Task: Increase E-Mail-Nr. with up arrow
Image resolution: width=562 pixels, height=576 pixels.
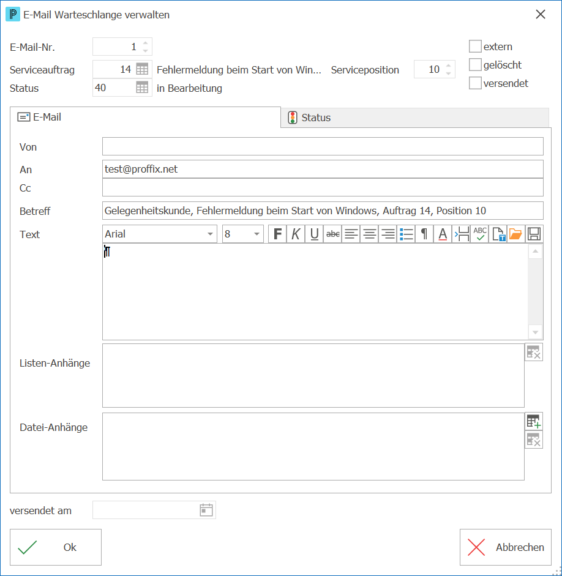Action: [x=146, y=43]
